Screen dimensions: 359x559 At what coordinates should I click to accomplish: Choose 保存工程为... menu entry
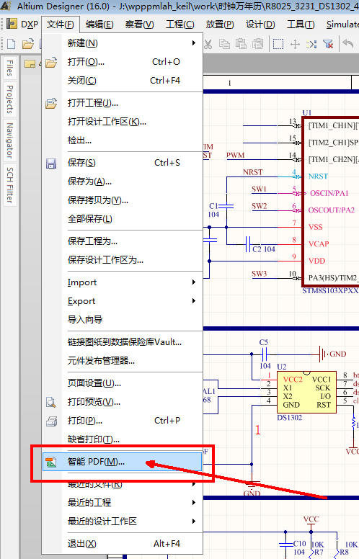(x=123, y=241)
